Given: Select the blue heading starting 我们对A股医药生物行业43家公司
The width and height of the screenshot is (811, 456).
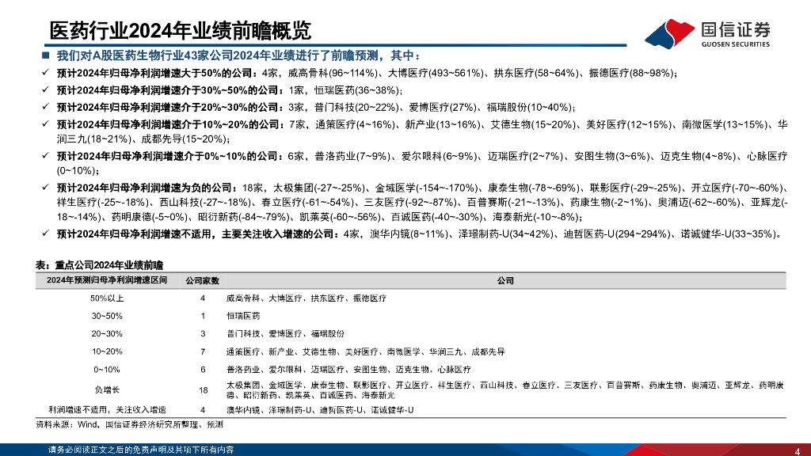Looking at the screenshot, I should (238, 56).
